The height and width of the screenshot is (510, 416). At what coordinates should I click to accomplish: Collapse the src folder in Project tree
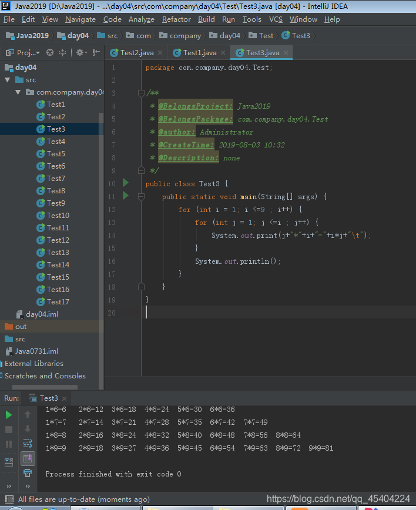(8, 80)
